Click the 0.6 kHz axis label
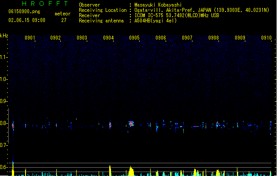Viewport: 277px width, 176px height. coord(4,167)
